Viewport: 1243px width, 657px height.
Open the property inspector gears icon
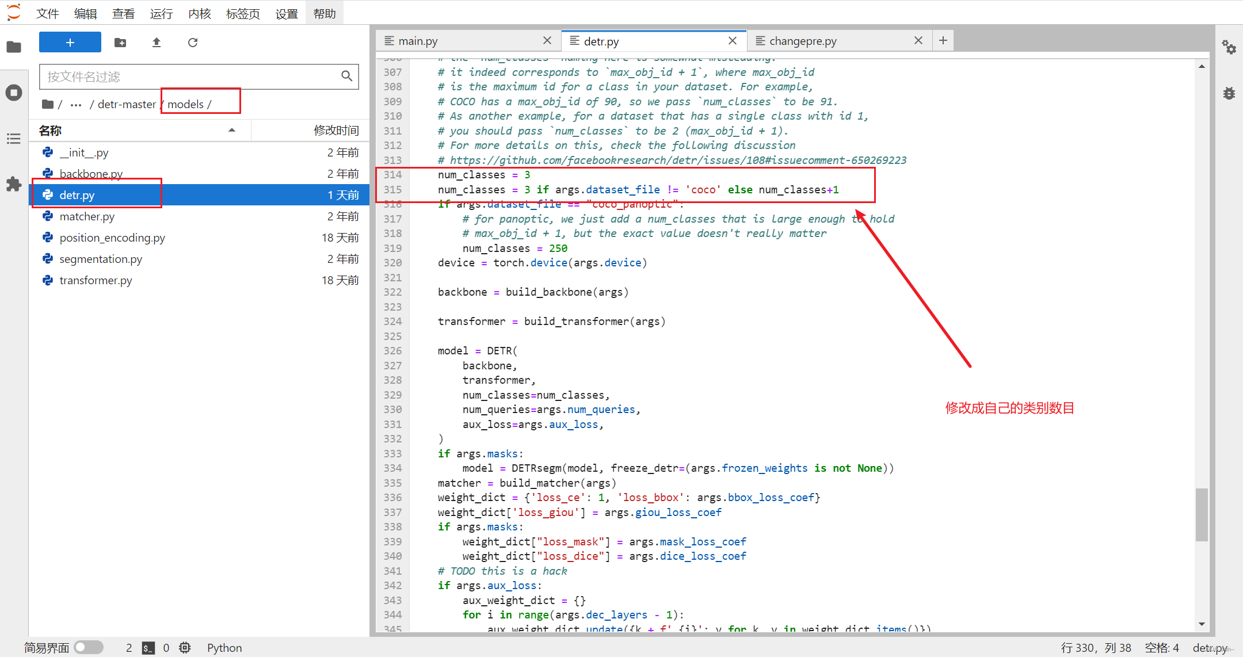pos(1229,47)
